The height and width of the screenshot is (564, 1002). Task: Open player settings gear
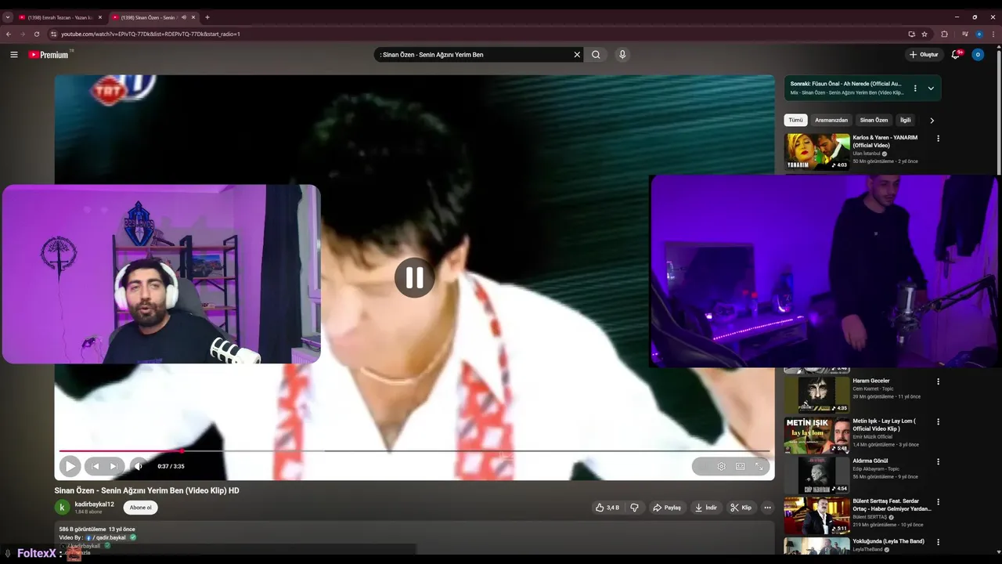(721, 466)
